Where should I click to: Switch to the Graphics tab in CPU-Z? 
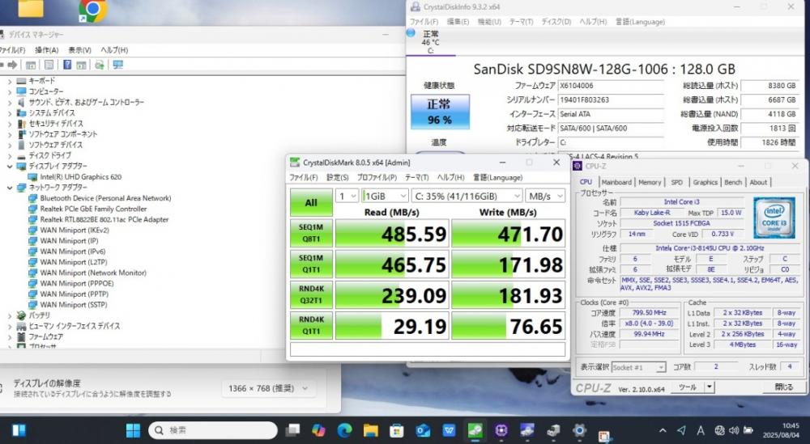(706, 182)
